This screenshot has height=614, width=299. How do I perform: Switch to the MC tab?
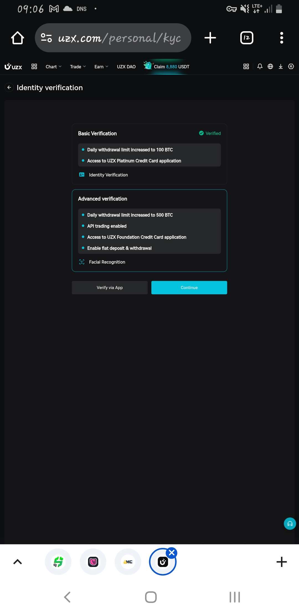point(128,562)
